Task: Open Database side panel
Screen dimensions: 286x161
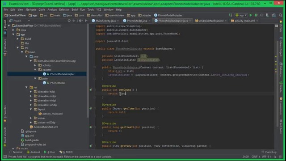Action: tap(281, 70)
